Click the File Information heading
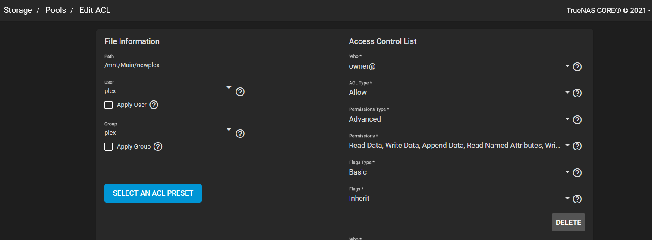Screen dimensions: 652x240 (x=132, y=41)
